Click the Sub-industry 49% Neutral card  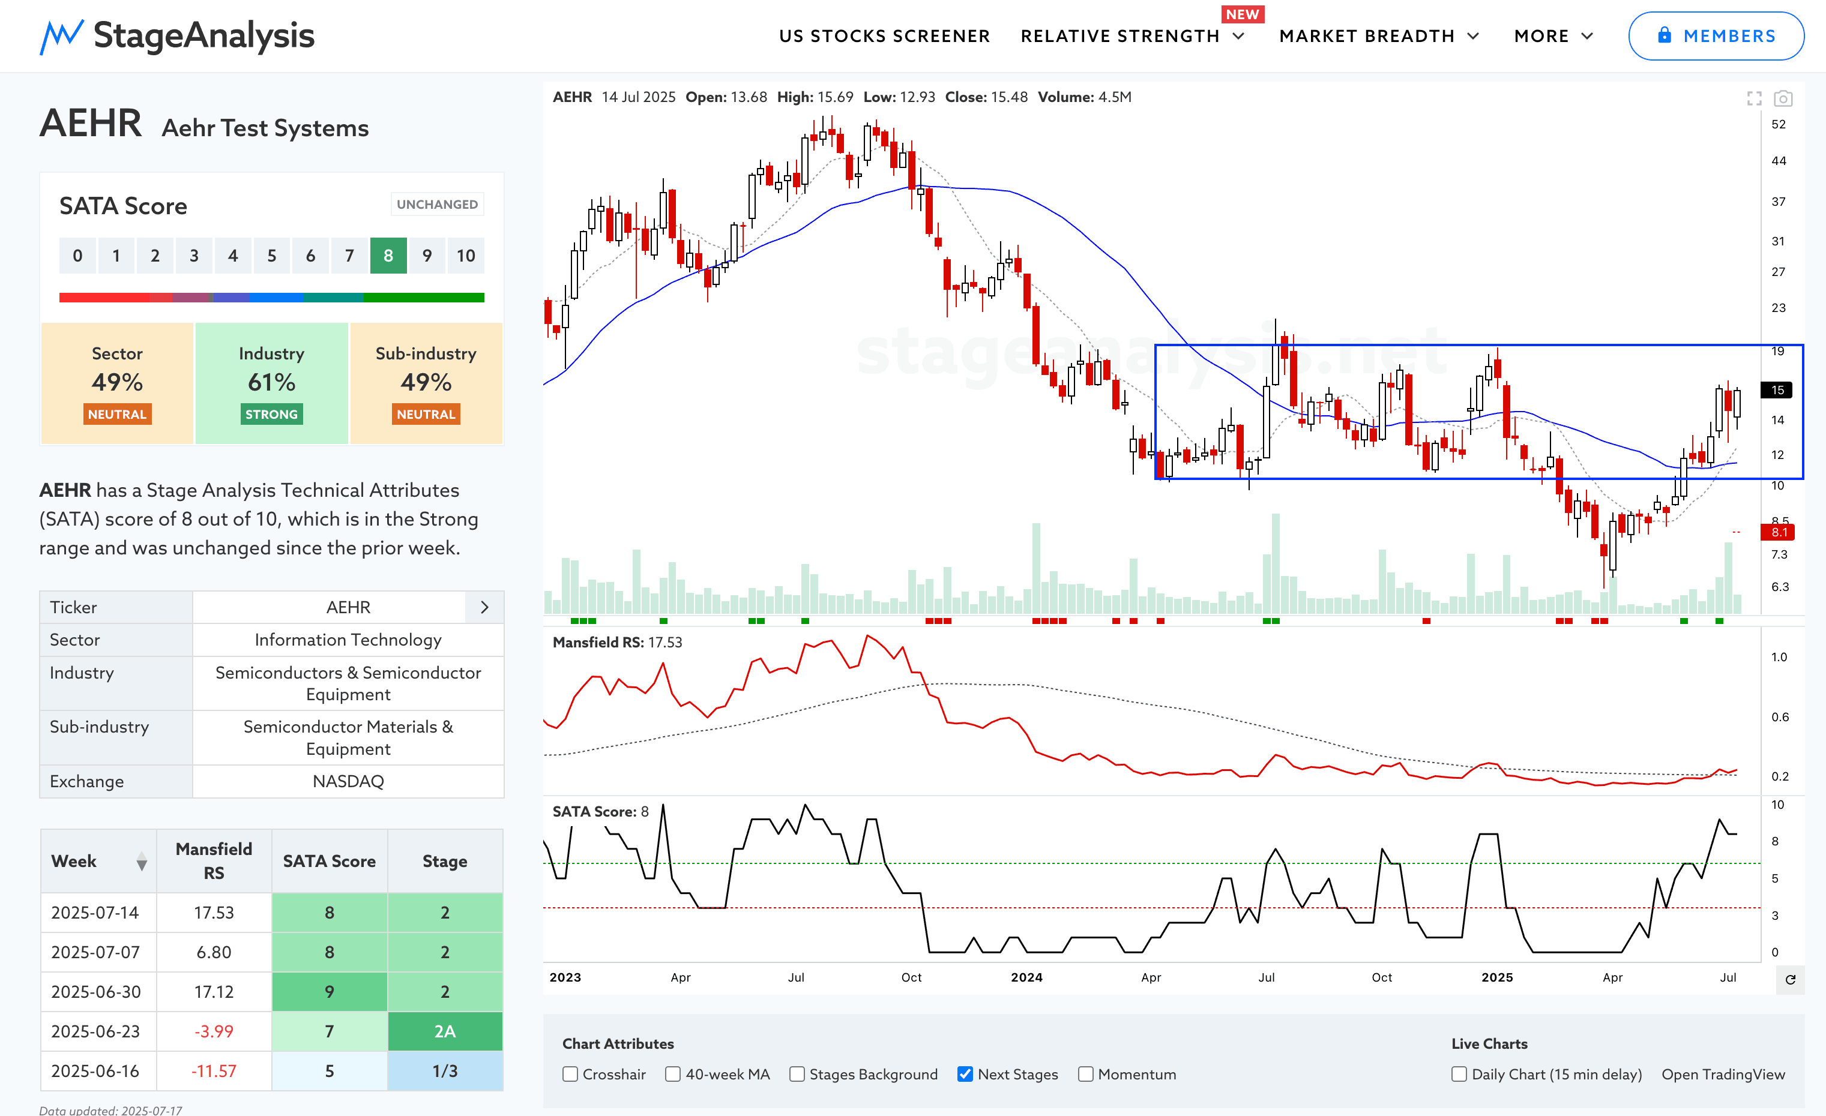(426, 383)
